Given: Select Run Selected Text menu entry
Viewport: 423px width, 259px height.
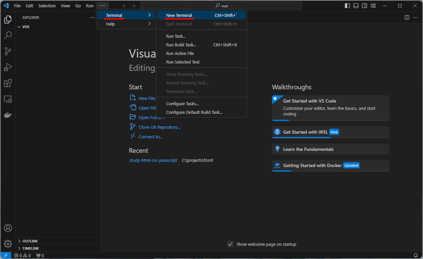Looking at the screenshot, I should coord(202,62).
